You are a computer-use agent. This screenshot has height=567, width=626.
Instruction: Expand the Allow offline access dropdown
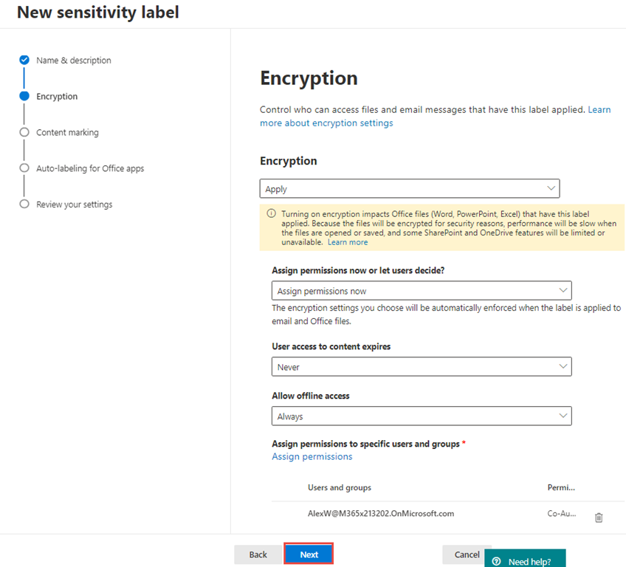422,416
